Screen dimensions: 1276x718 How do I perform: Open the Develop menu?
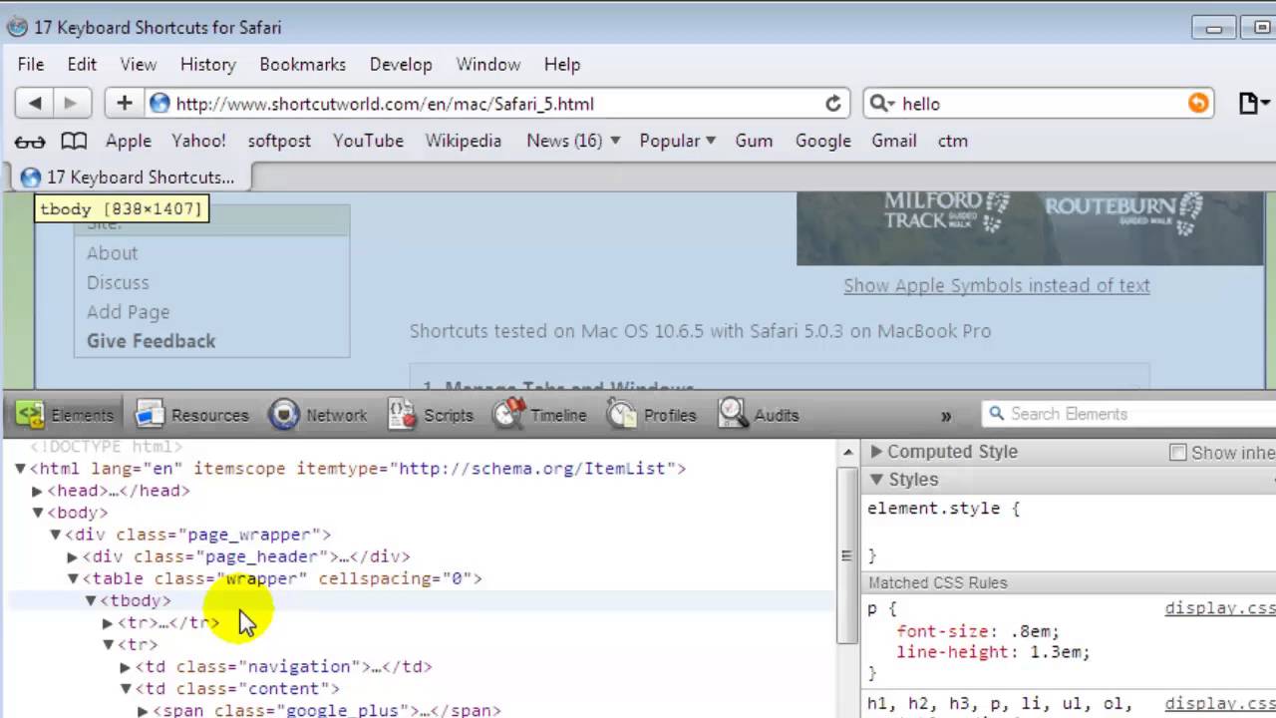click(x=401, y=64)
